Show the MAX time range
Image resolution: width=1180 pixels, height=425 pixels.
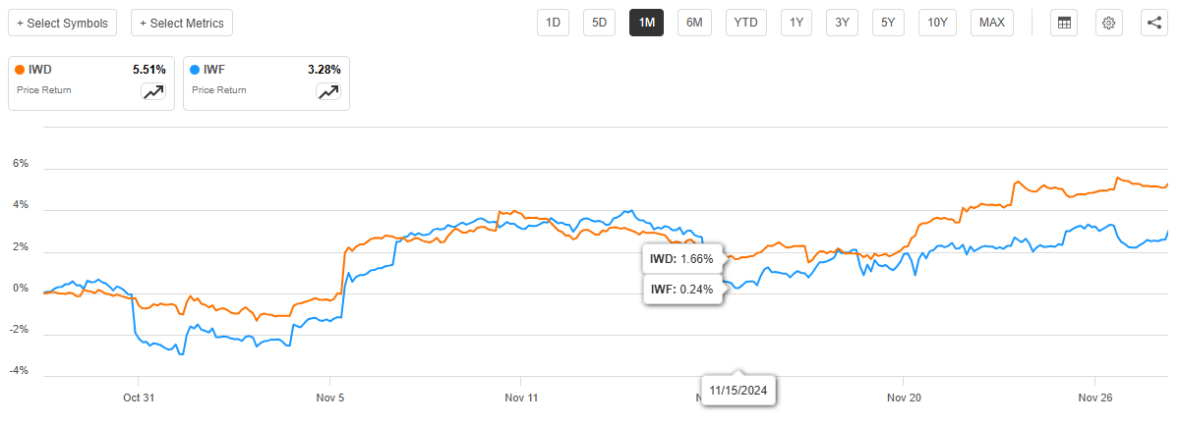pos(992,23)
